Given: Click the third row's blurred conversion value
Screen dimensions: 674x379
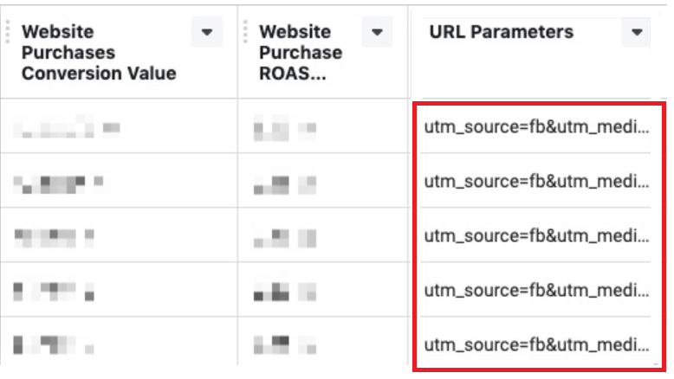Looking at the screenshot, I should (54, 238).
